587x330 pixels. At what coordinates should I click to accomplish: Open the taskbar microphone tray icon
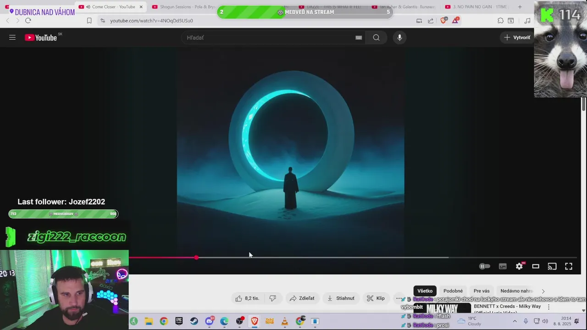pyautogui.click(x=526, y=321)
